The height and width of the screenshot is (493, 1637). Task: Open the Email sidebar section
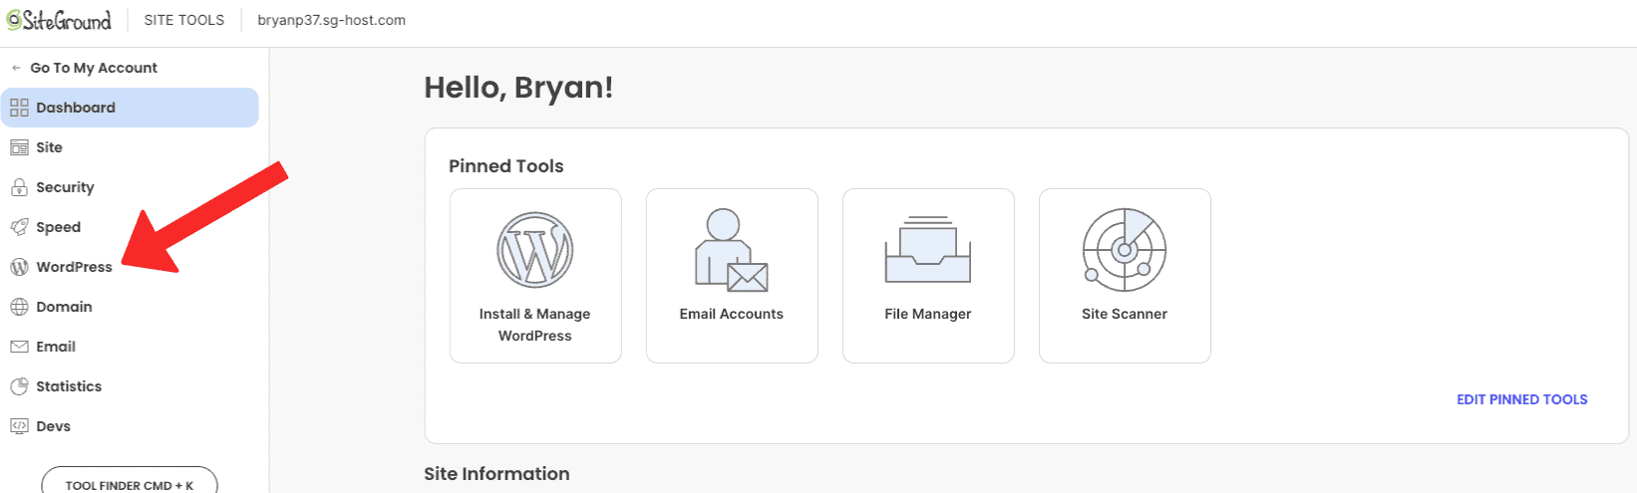click(x=130, y=347)
